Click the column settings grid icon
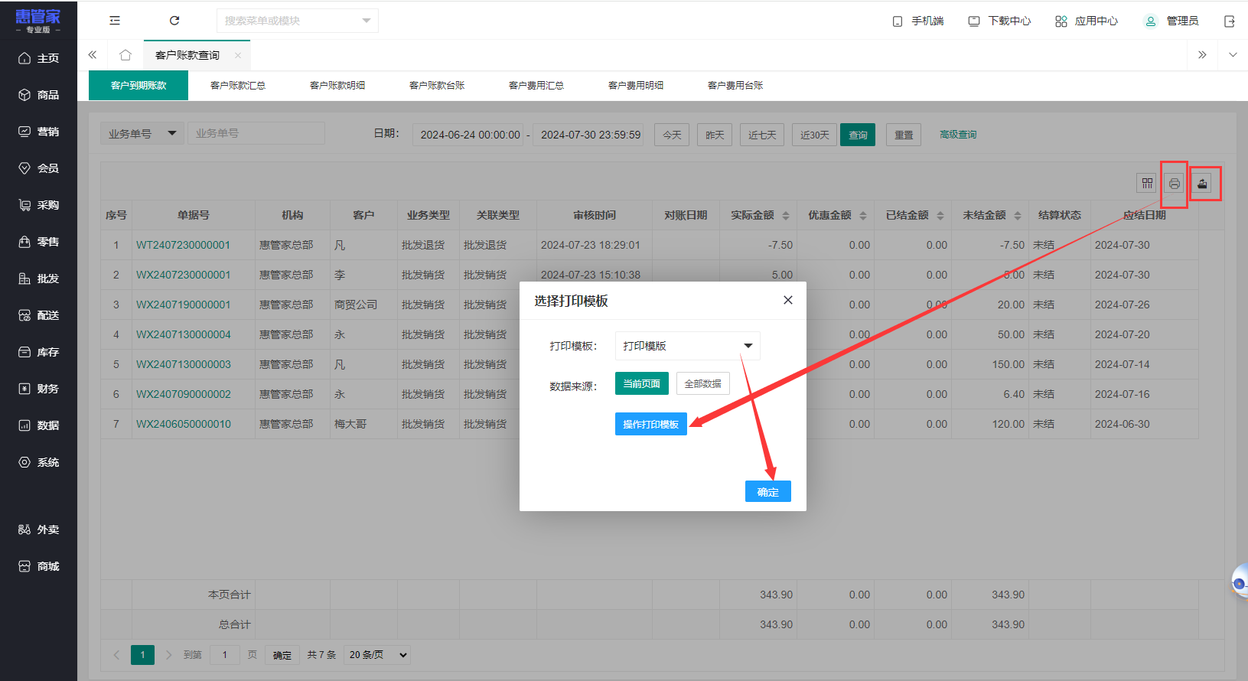Viewport: 1248px width, 681px height. coord(1147,183)
